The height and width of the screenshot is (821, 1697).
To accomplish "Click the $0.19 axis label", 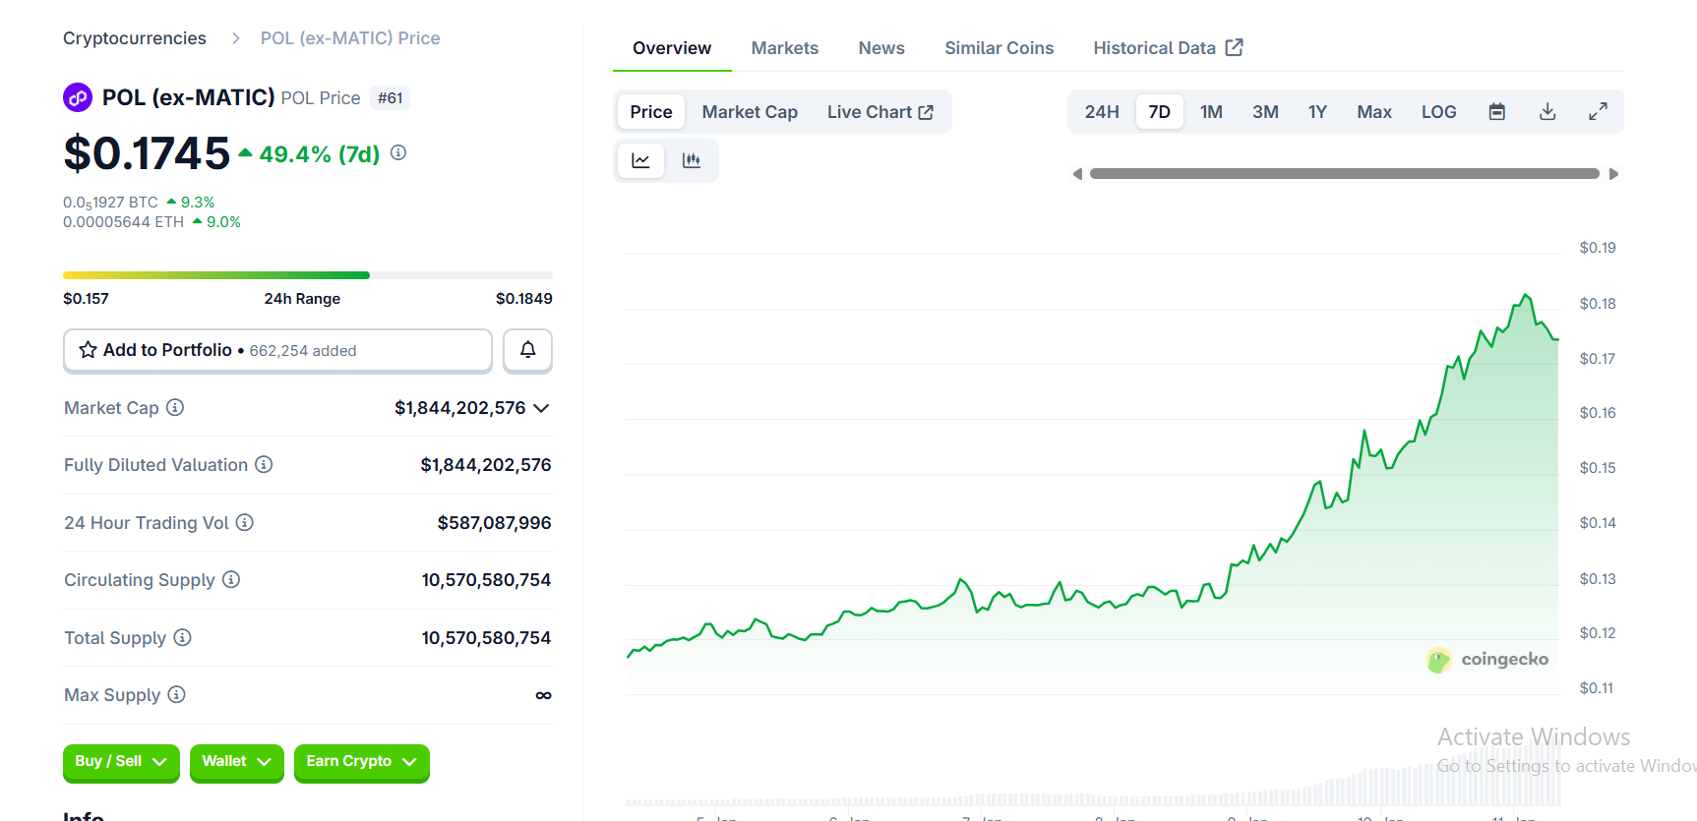I will click(x=1598, y=248).
